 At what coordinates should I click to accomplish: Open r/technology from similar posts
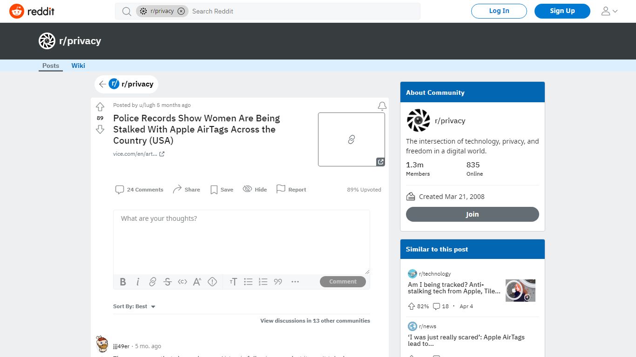pos(435,274)
